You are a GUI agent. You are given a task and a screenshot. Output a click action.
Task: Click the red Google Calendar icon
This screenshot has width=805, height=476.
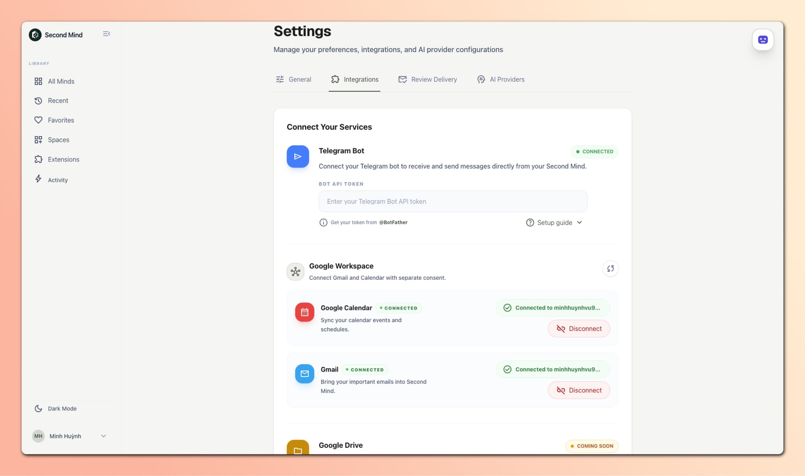305,312
